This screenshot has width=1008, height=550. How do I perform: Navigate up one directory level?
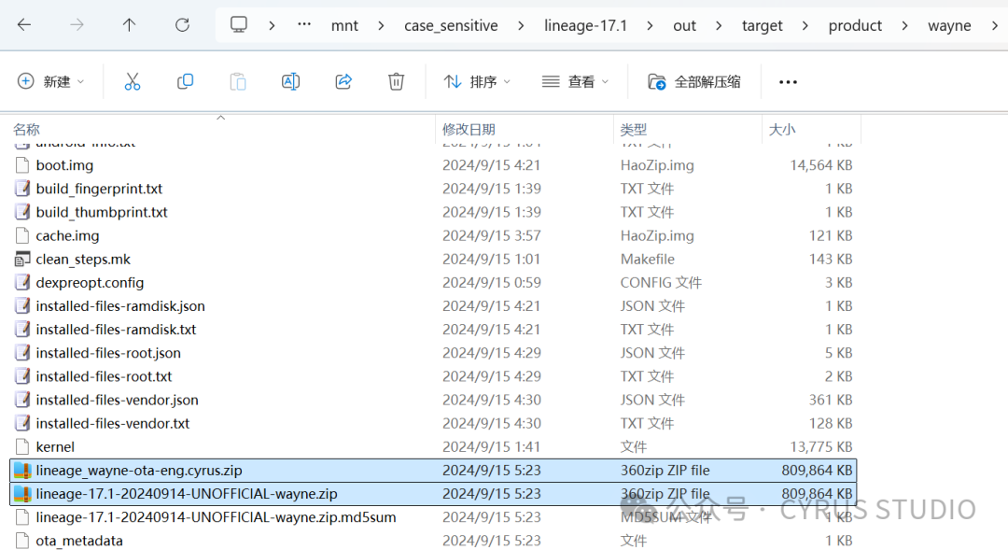click(129, 25)
